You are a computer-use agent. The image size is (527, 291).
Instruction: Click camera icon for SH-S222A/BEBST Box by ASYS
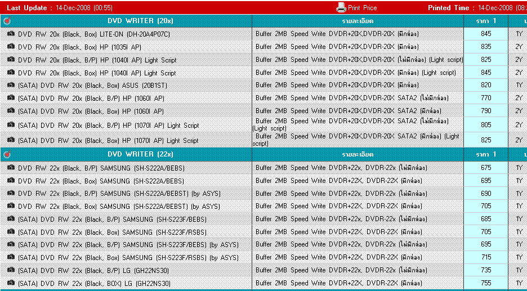11,205
